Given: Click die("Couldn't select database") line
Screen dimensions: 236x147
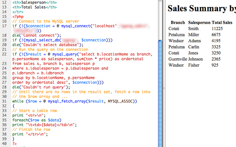Looking at the screenshot, I should click(x=48, y=45).
